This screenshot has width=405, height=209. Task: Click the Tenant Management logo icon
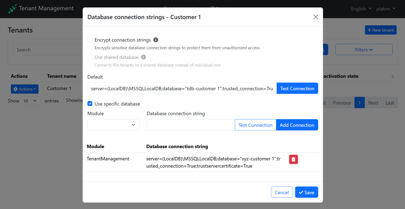pos(12,9)
